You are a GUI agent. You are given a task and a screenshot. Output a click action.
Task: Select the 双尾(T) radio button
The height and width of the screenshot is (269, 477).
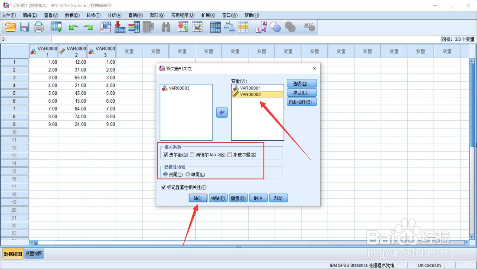[x=165, y=174]
